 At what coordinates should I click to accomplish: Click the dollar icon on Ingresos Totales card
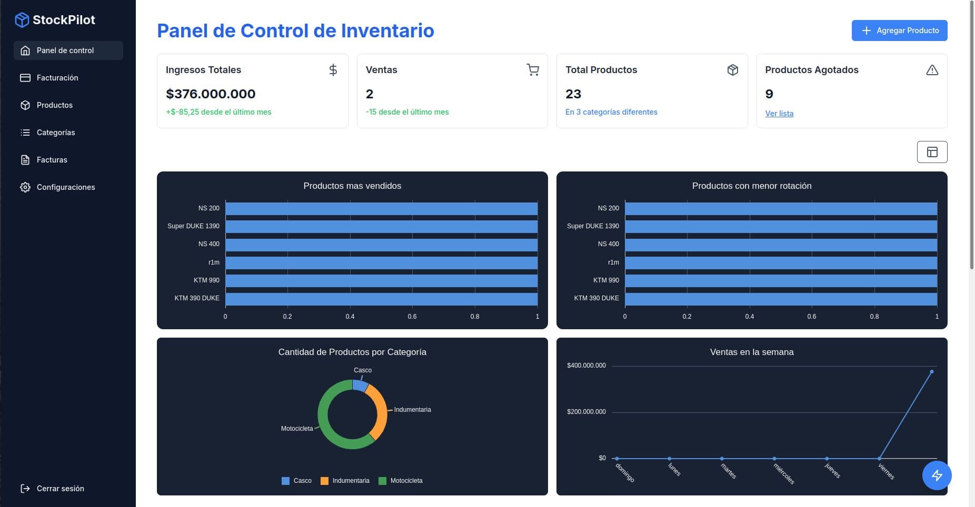(333, 69)
